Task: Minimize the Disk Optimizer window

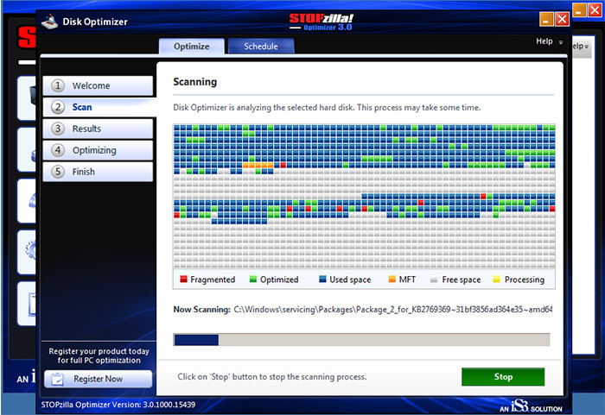Action: coord(546,19)
